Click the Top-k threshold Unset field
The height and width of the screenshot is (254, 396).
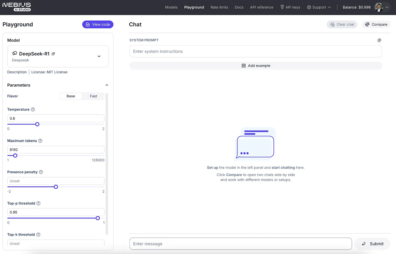pos(56,243)
